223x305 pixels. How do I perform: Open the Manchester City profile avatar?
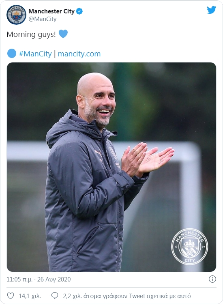pyautogui.click(x=16, y=15)
